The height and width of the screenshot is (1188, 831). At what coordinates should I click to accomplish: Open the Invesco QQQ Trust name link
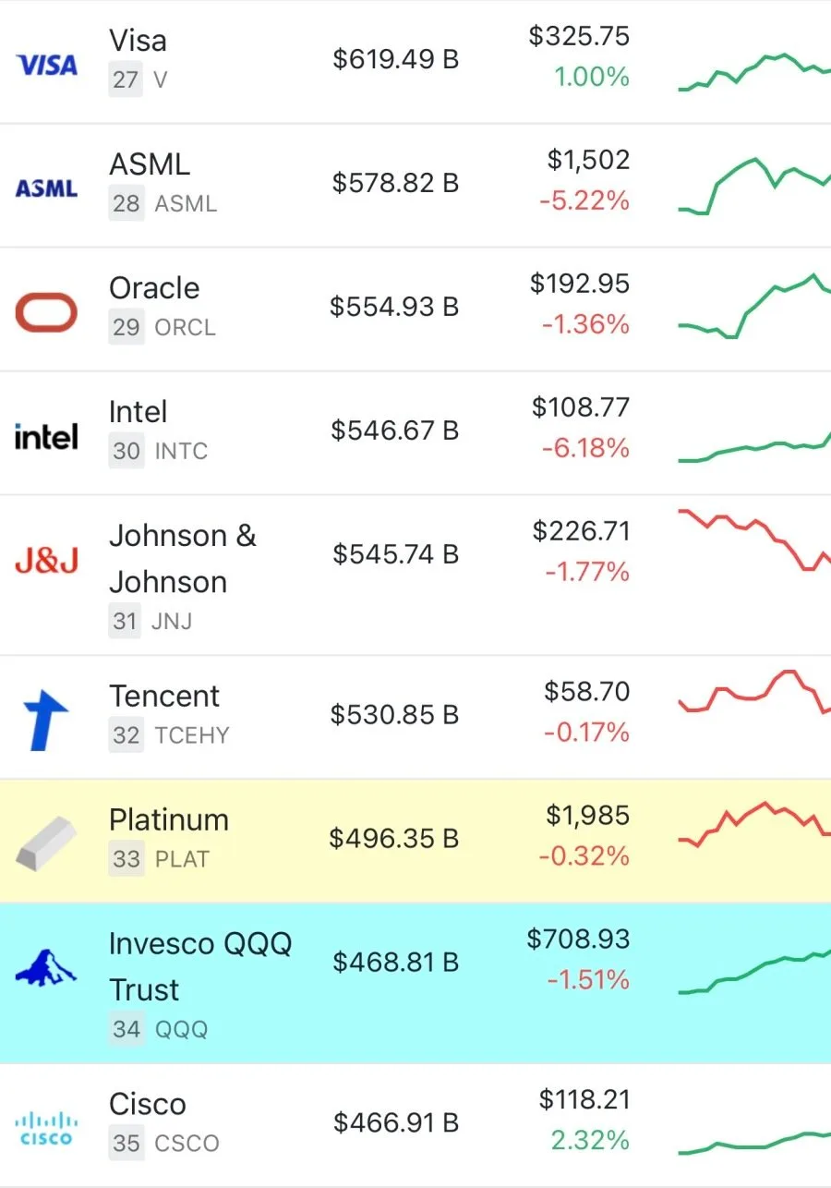pyautogui.click(x=200, y=966)
